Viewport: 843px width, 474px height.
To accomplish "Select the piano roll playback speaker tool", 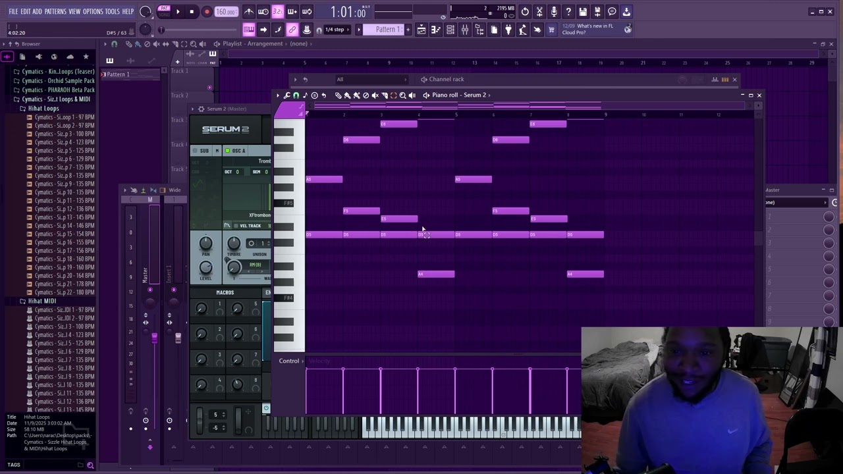I will point(412,95).
